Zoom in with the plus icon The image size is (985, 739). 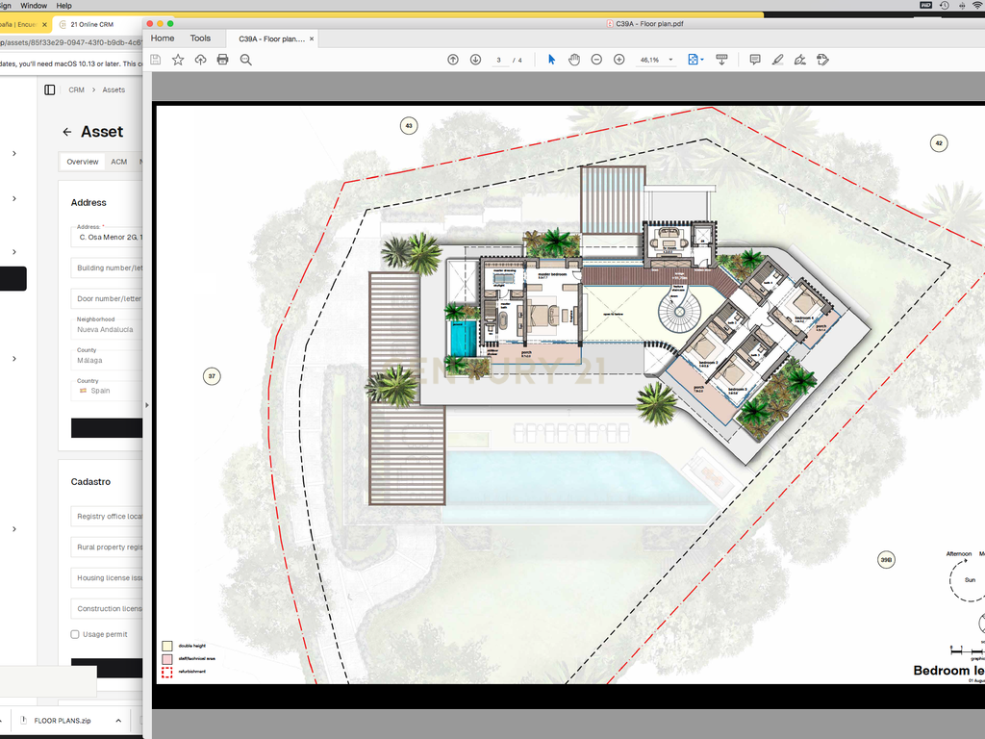click(x=619, y=60)
